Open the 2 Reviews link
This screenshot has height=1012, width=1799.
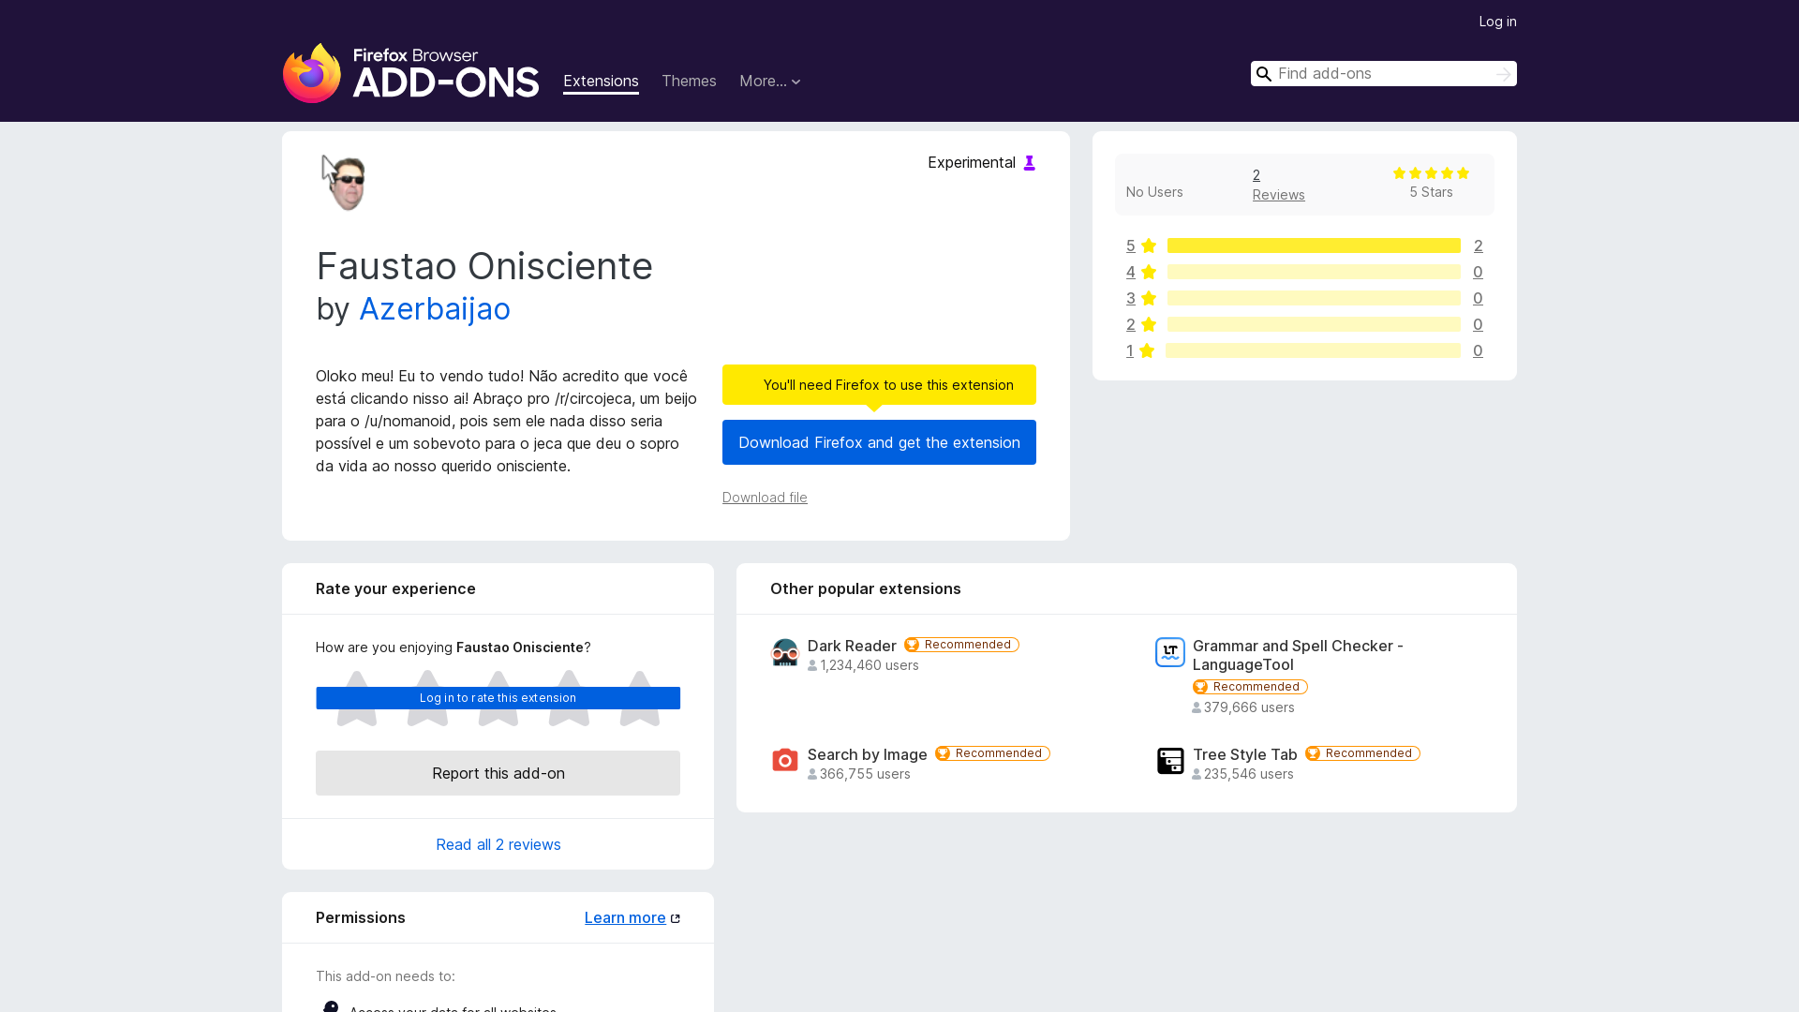pos(1278,185)
